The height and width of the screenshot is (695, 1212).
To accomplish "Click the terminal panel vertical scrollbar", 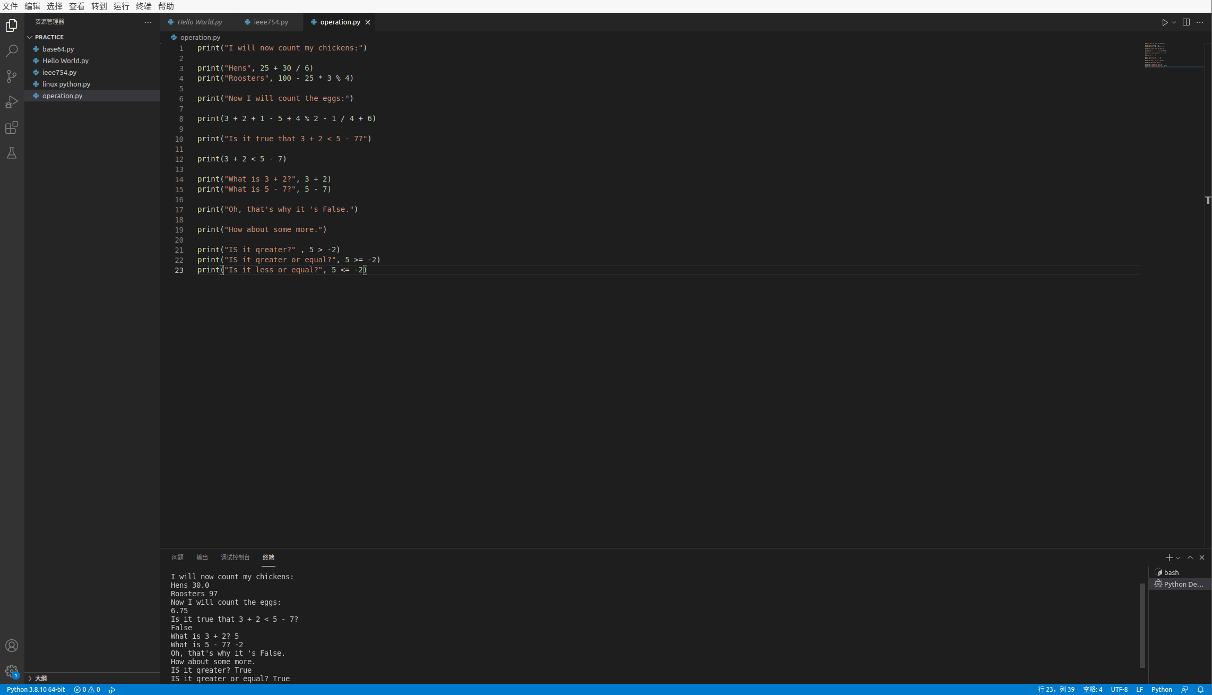I will pyautogui.click(x=1142, y=625).
